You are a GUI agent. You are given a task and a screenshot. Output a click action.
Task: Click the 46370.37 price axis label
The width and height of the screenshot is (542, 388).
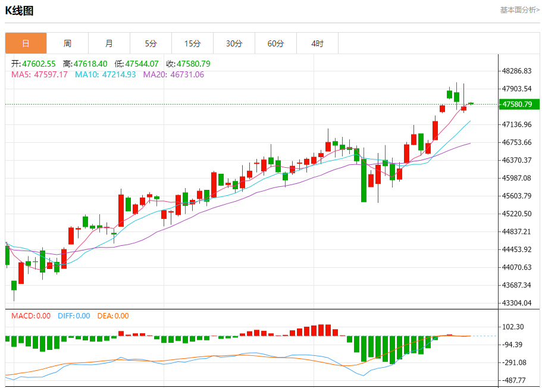coord(517,160)
